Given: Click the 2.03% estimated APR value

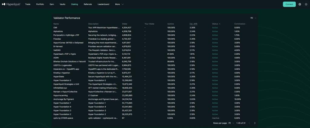Looking at the screenshot, I should tap(192, 99).
